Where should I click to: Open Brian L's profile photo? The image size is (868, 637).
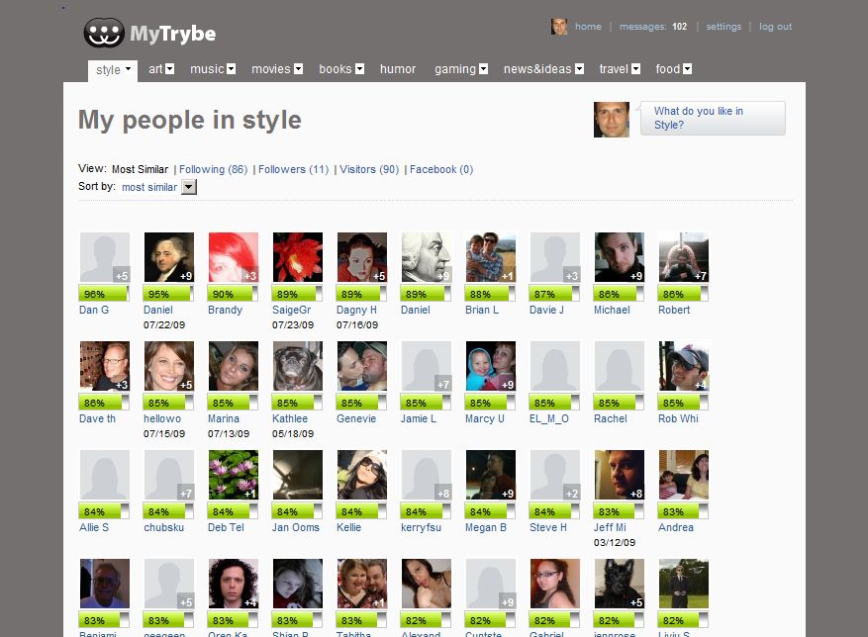(491, 257)
